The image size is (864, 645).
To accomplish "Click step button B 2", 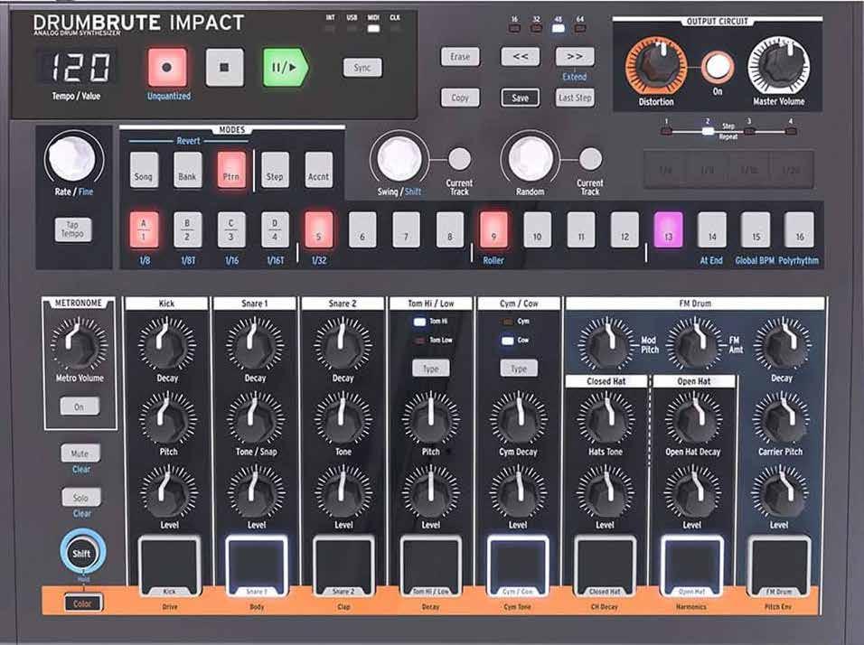I will 187,229.
